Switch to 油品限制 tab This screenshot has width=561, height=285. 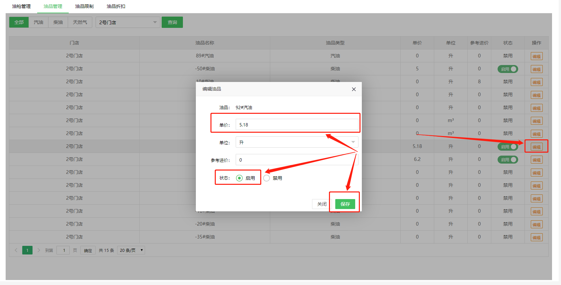[84, 6]
